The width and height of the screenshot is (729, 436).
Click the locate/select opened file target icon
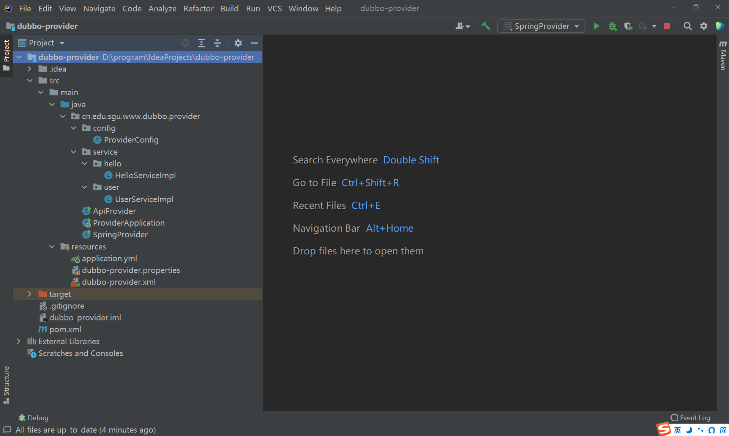pos(185,43)
